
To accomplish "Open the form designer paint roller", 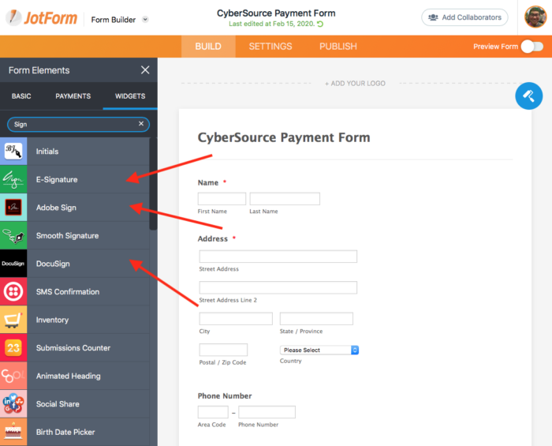I will [528, 96].
